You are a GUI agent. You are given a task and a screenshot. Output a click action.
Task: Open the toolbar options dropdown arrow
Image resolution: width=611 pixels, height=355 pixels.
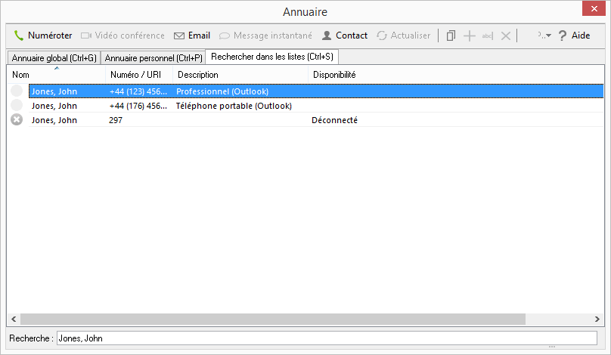tap(547, 35)
